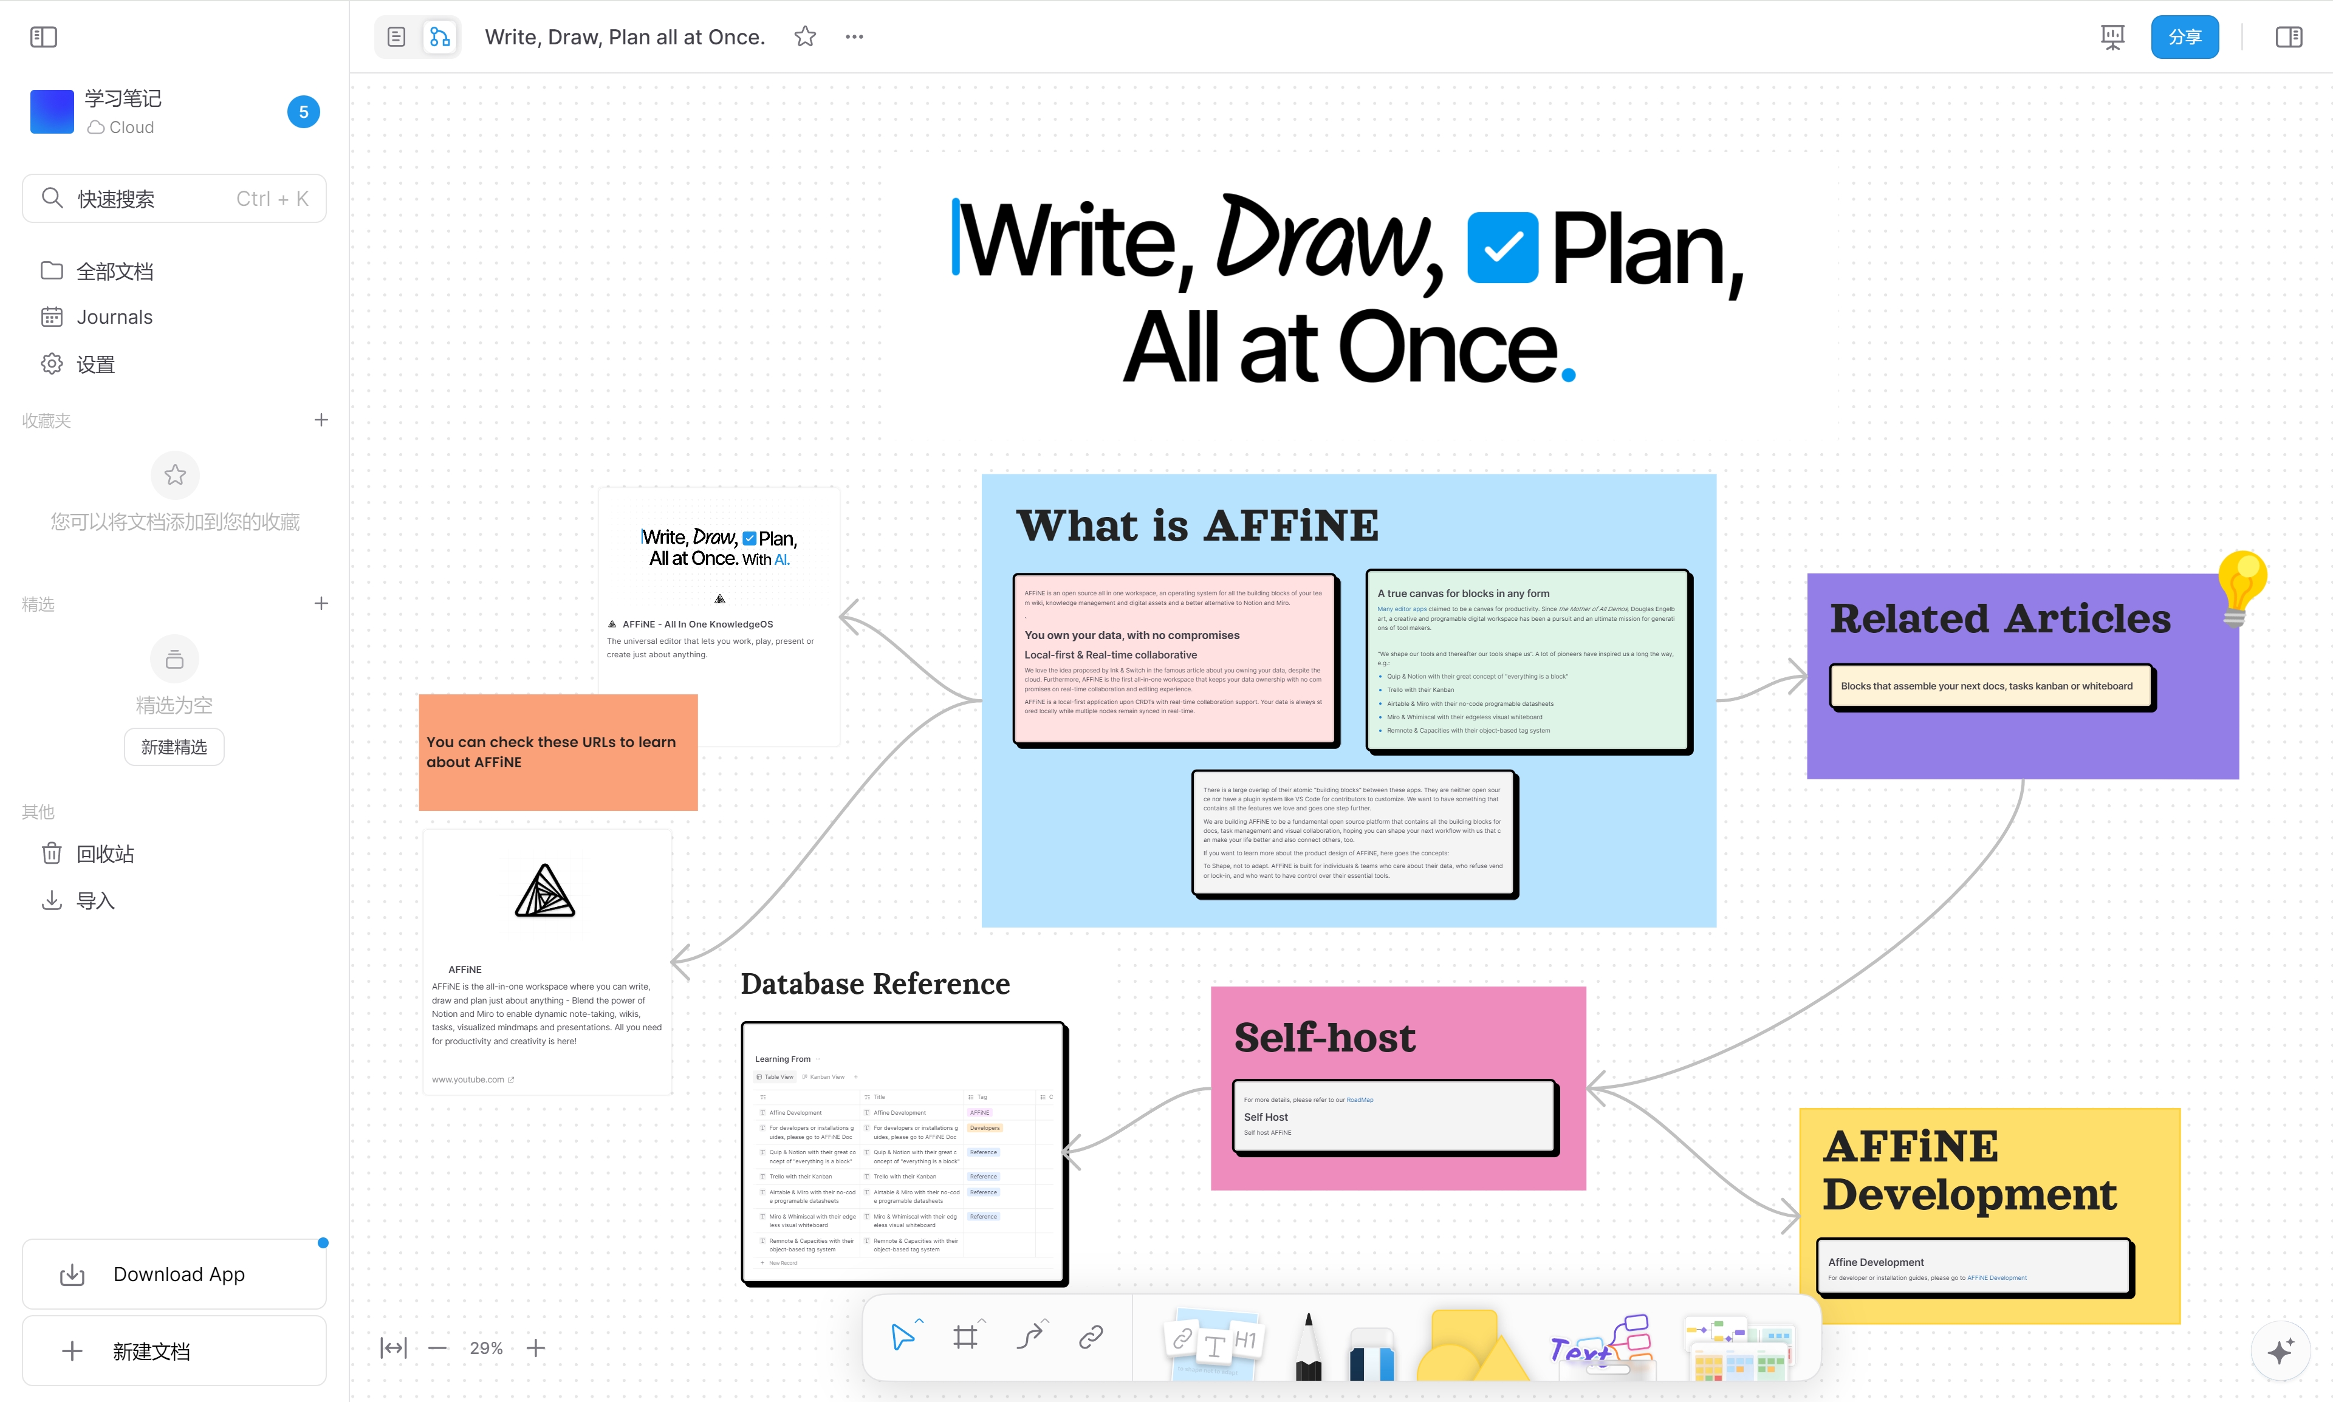Switch to page document mode
This screenshot has height=1402, width=2333.
click(397, 37)
